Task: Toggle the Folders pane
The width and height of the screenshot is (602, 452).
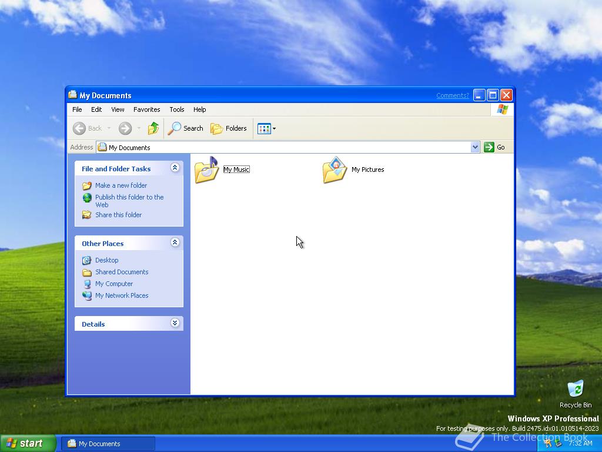Action: click(x=229, y=128)
